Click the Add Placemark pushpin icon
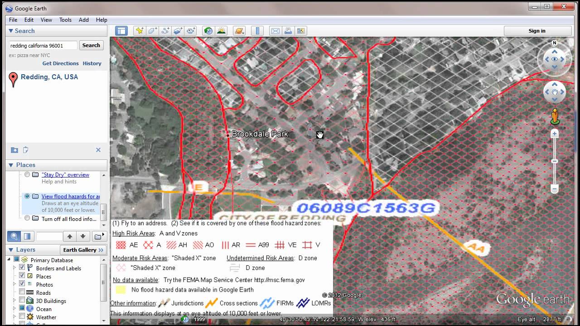 coord(140,31)
